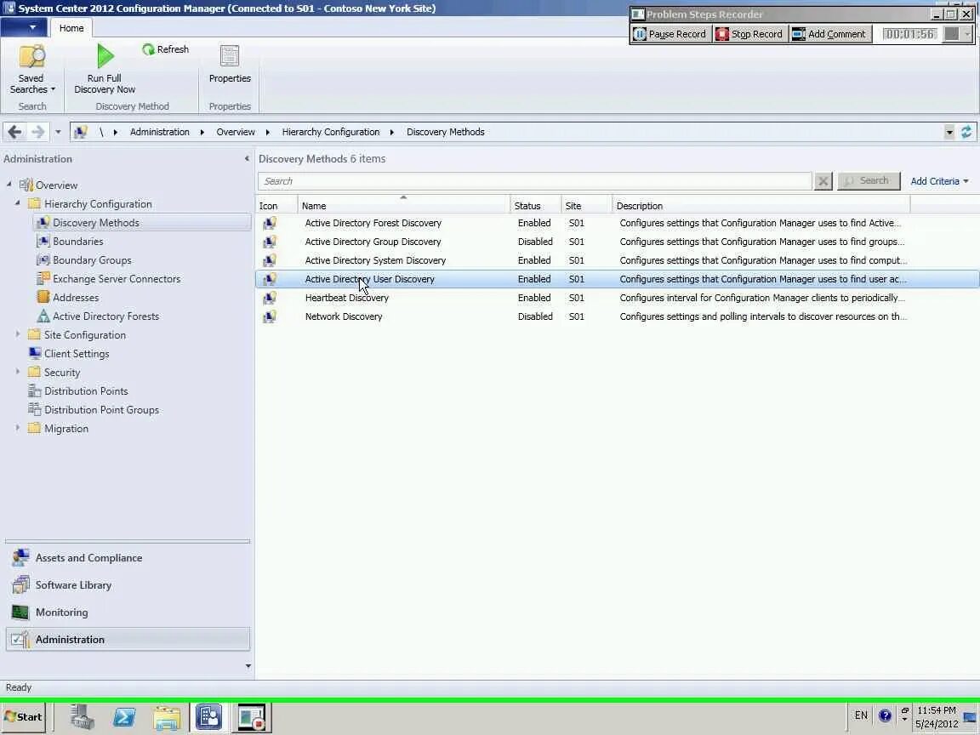Open Addresses node
Viewport: 980px width, 735px height.
[75, 298]
